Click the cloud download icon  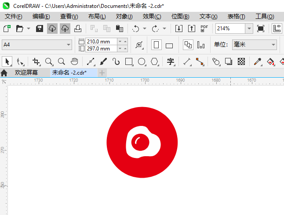52,29
